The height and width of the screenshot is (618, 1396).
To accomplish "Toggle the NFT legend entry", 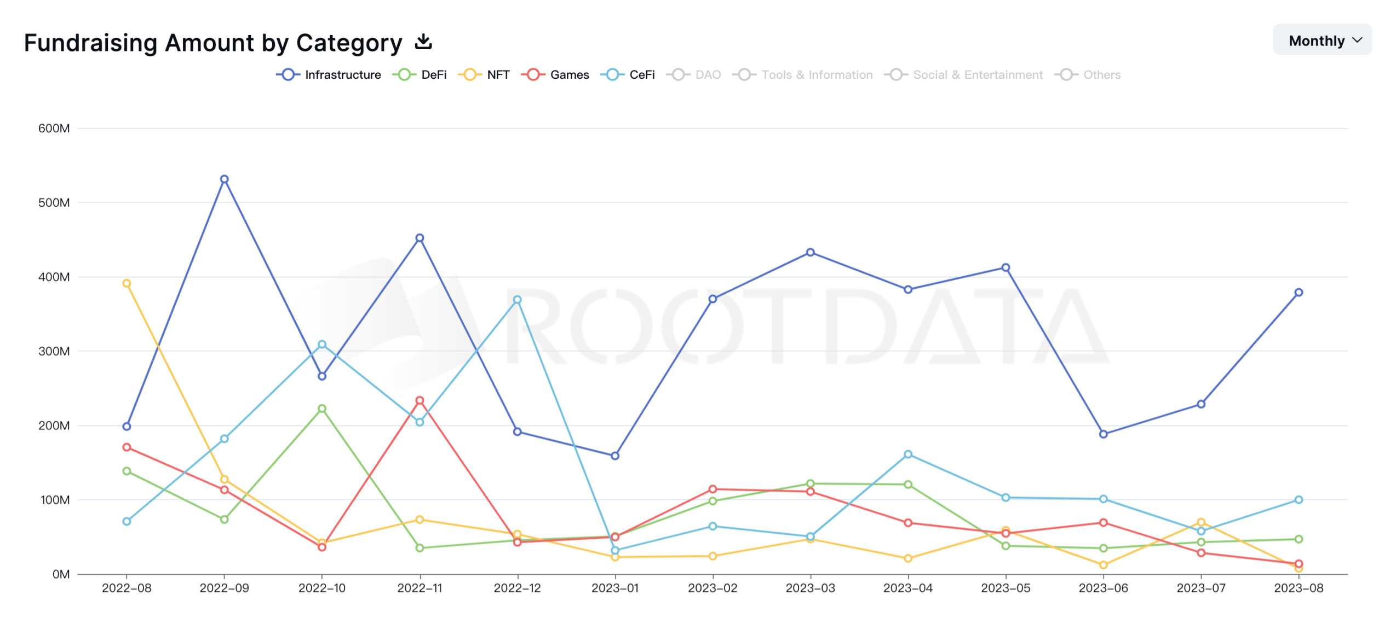I will pos(484,75).
